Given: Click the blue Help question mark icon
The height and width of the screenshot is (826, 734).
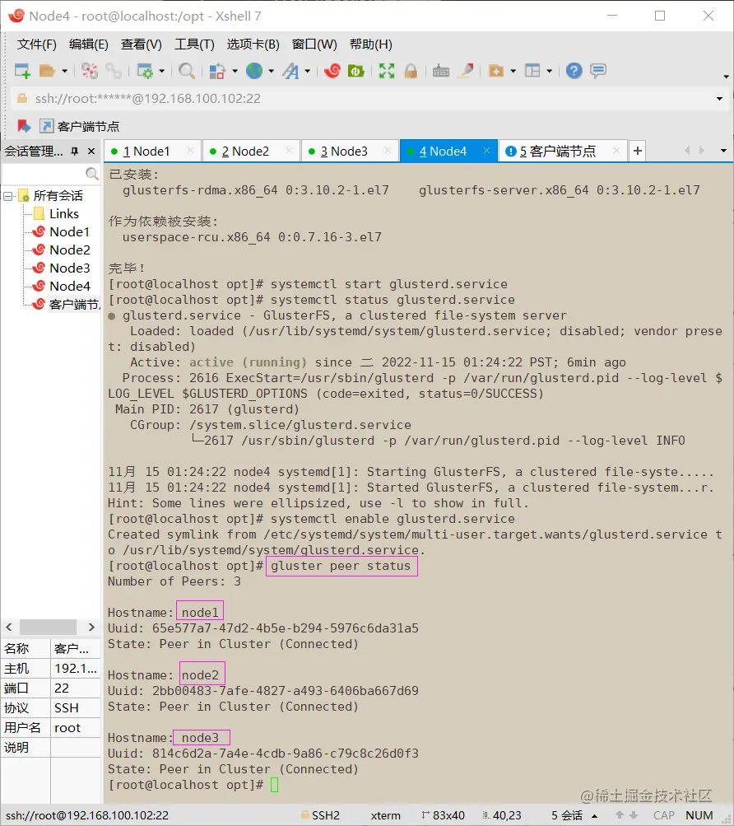Looking at the screenshot, I should tap(574, 71).
